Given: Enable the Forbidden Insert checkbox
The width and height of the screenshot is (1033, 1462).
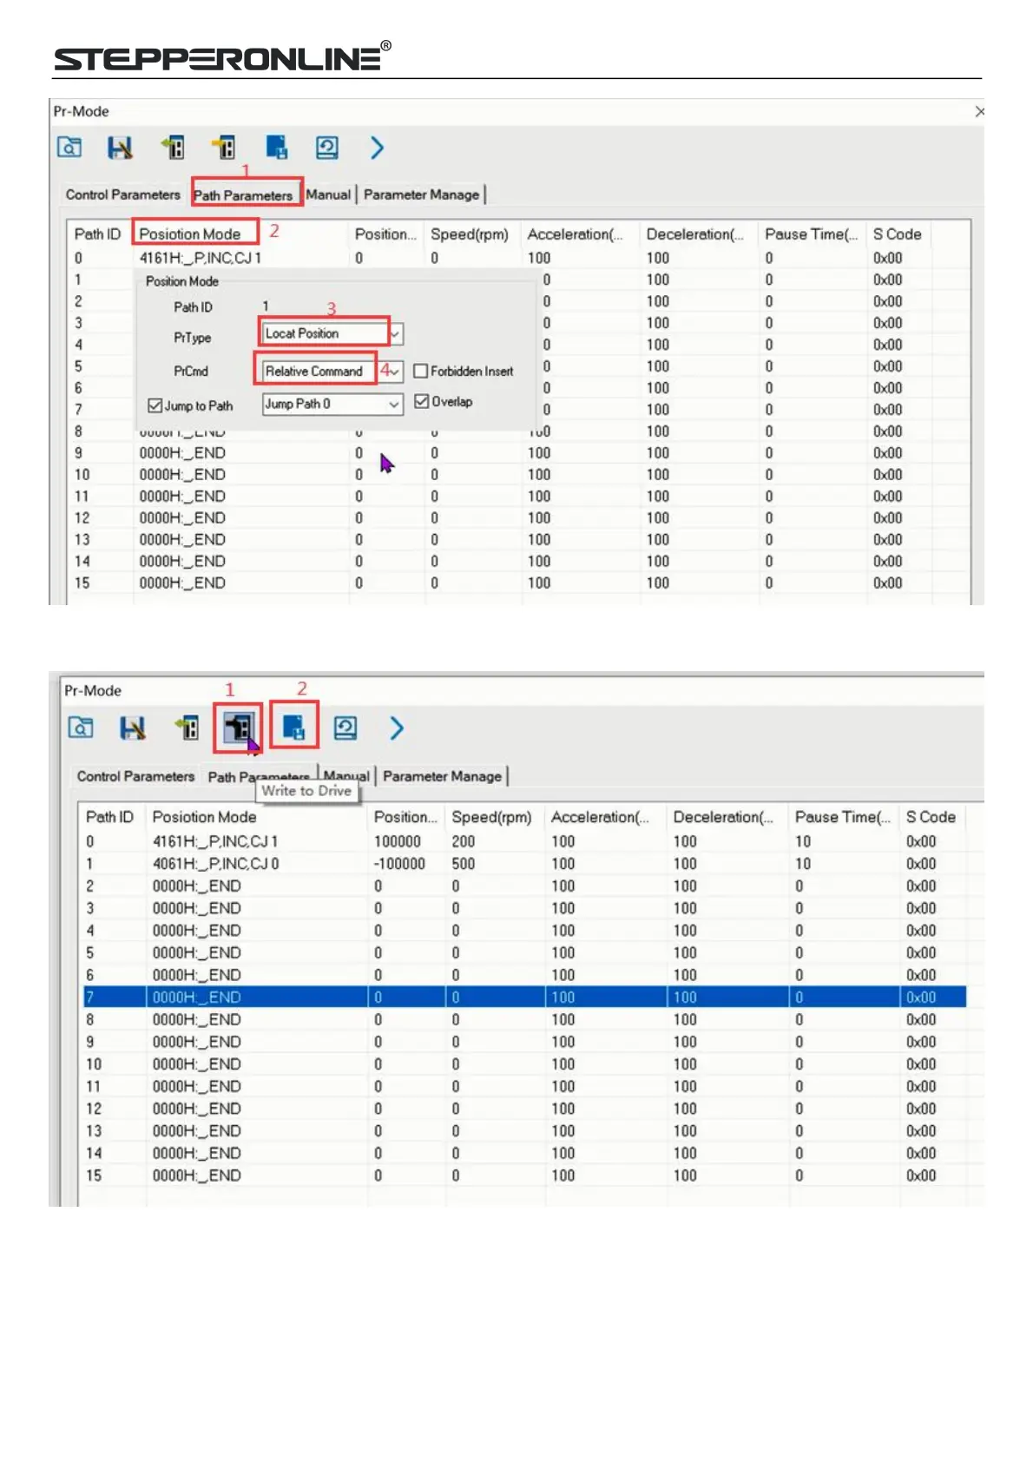Looking at the screenshot, I should click(421, 372).
